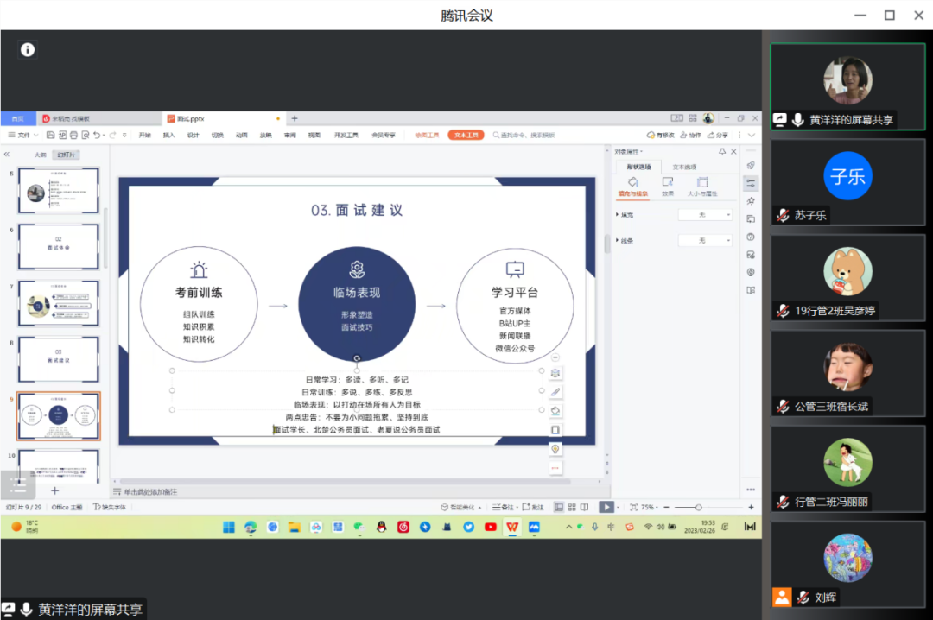Screen dimensions: 933x620
Task: Open the WPS app in Windows taskbar
Action: coord(512,527)
